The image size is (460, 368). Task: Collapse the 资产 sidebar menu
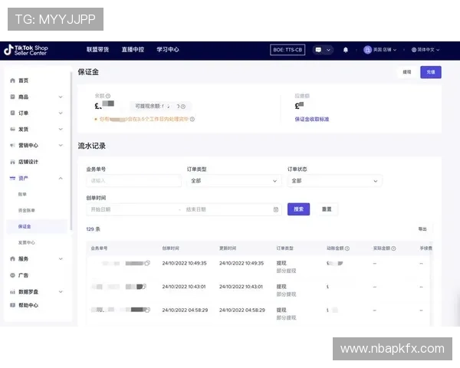(61, 178)
